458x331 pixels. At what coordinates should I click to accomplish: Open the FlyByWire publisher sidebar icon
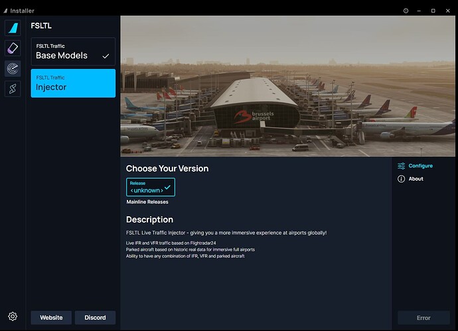[13, 28]
